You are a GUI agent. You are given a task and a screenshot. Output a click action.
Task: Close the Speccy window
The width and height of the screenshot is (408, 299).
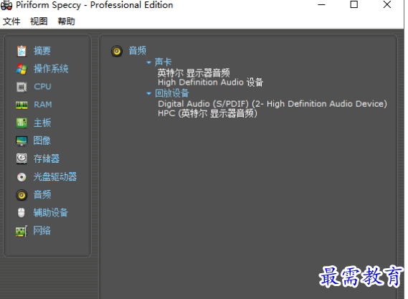[387, 5]
